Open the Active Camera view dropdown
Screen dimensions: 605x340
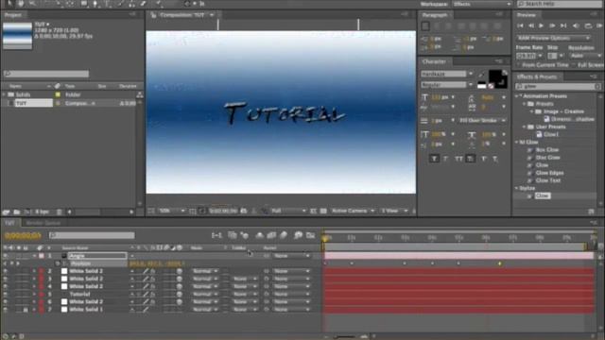[x=353, y=211]
